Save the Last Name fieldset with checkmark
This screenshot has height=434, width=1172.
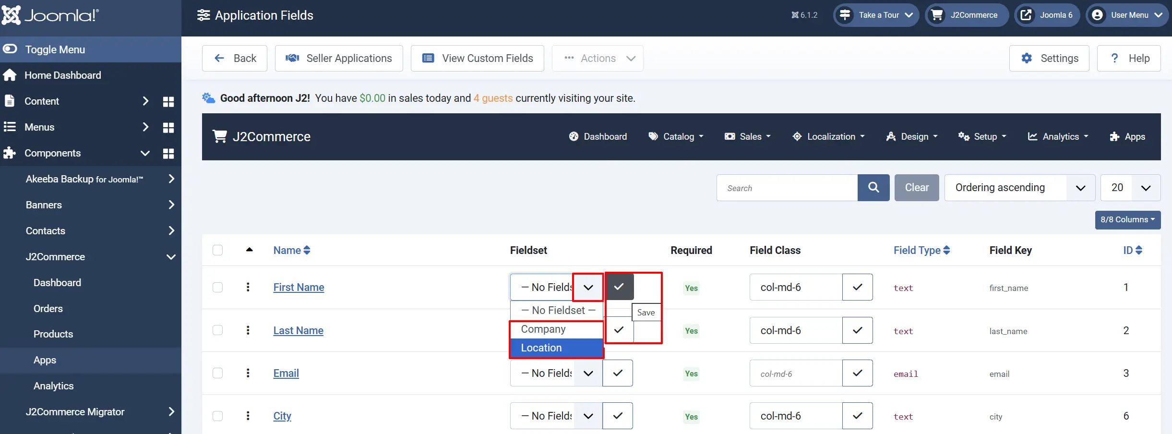click(619, 330)
